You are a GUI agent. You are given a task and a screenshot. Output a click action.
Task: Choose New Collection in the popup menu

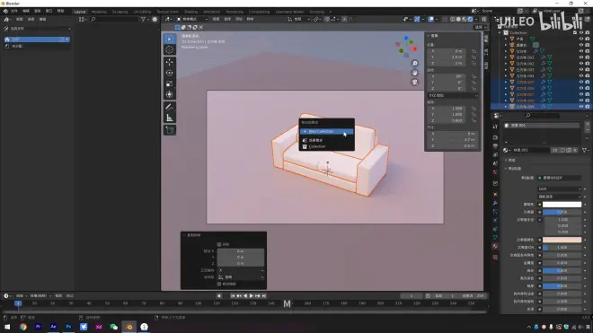[327, 132]
